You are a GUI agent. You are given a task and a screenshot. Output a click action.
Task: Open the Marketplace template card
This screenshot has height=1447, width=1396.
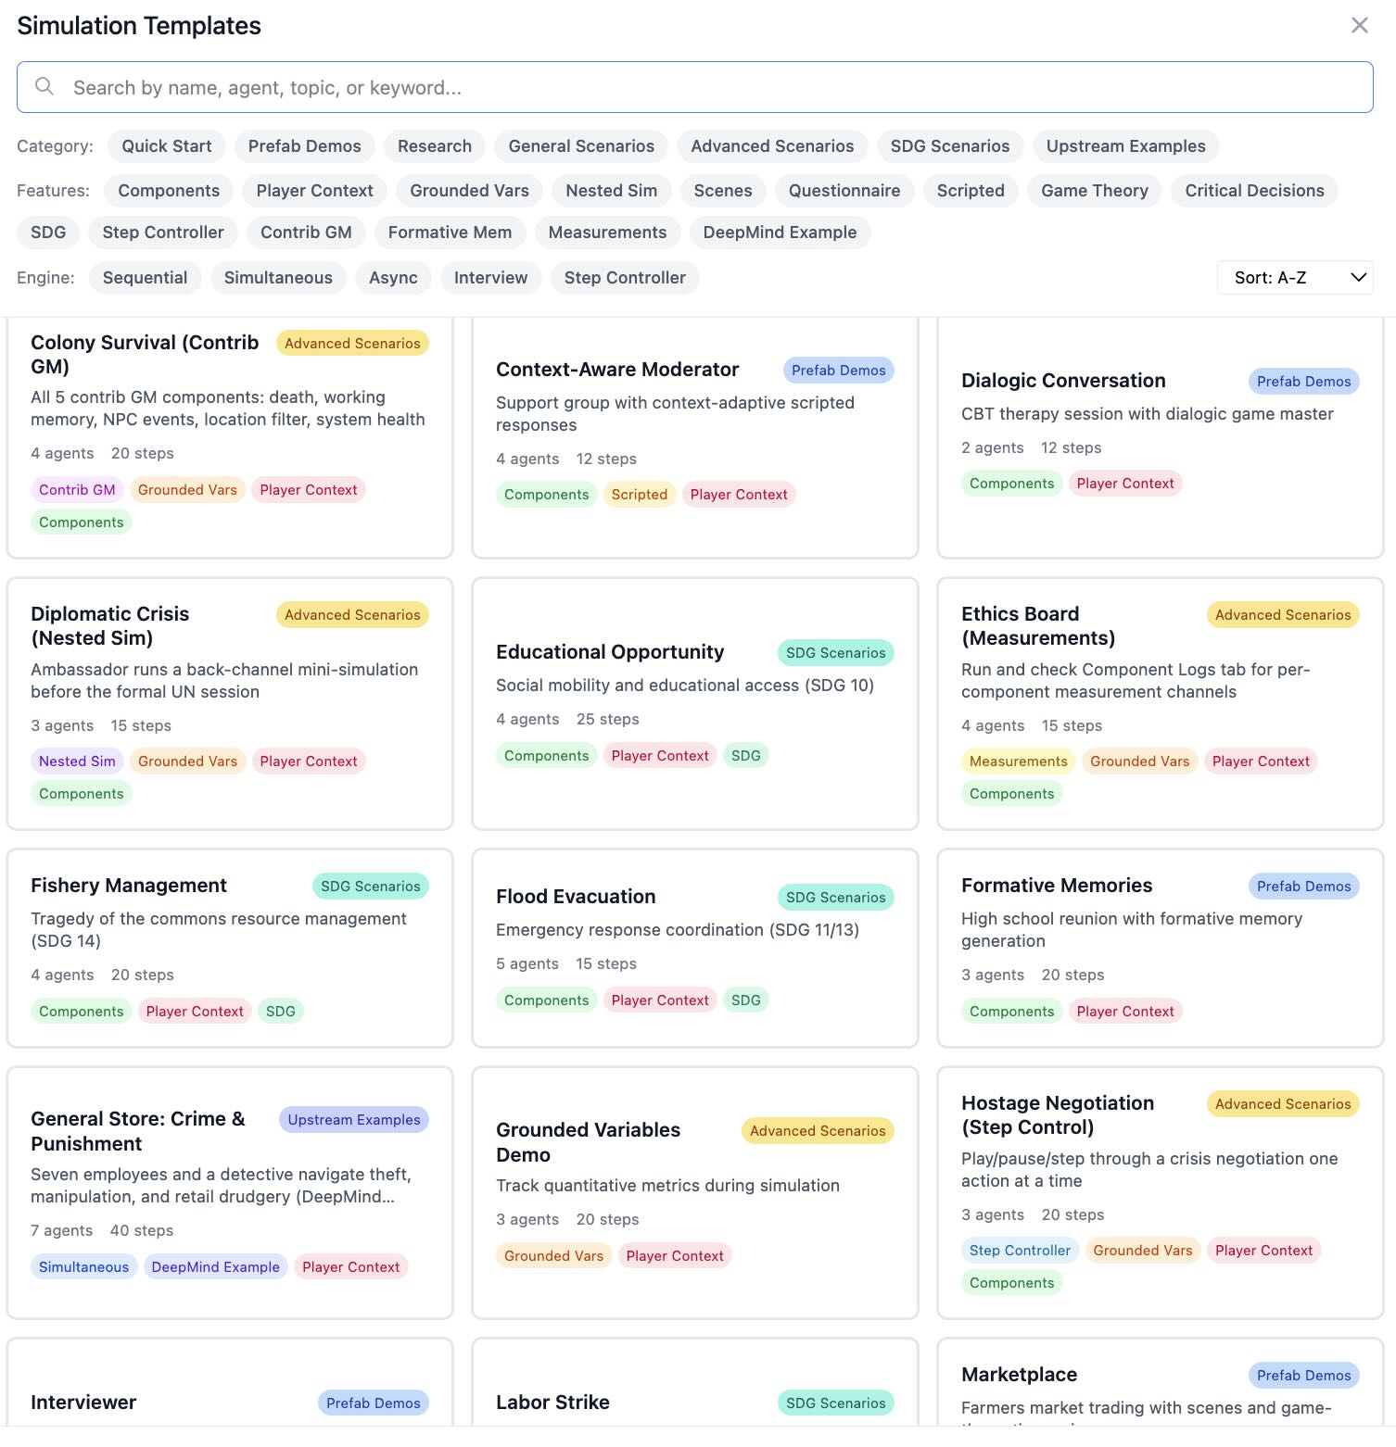point(1161,1382)
